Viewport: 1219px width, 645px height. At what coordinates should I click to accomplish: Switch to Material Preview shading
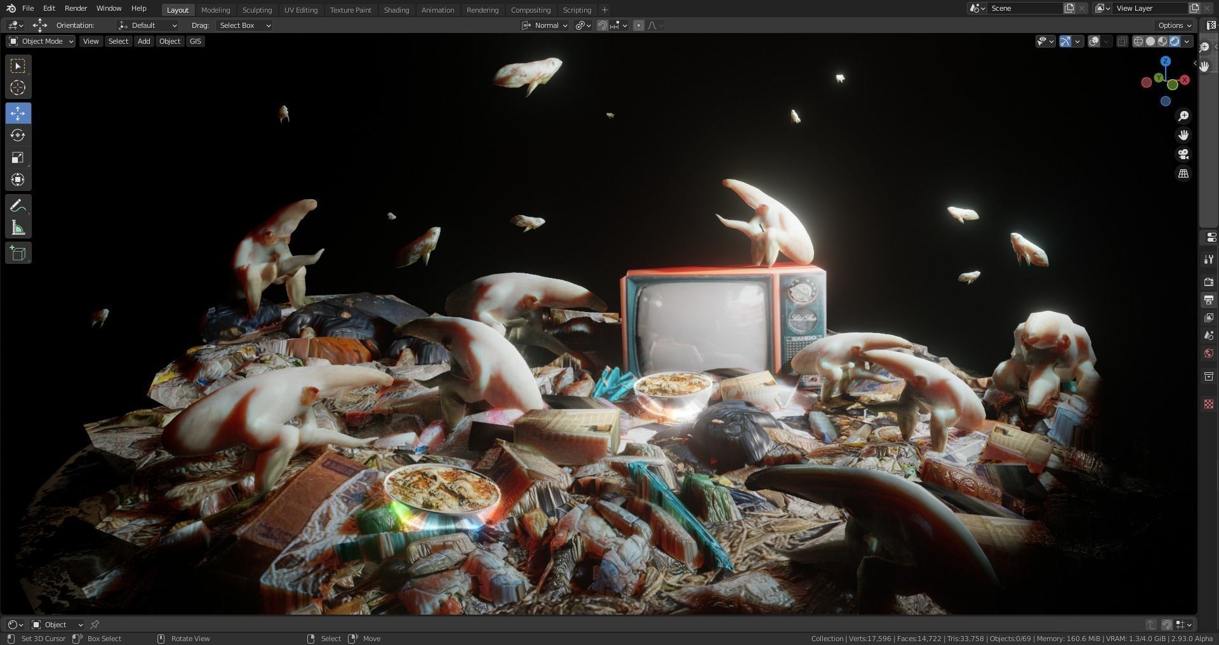click(1162, 41)
